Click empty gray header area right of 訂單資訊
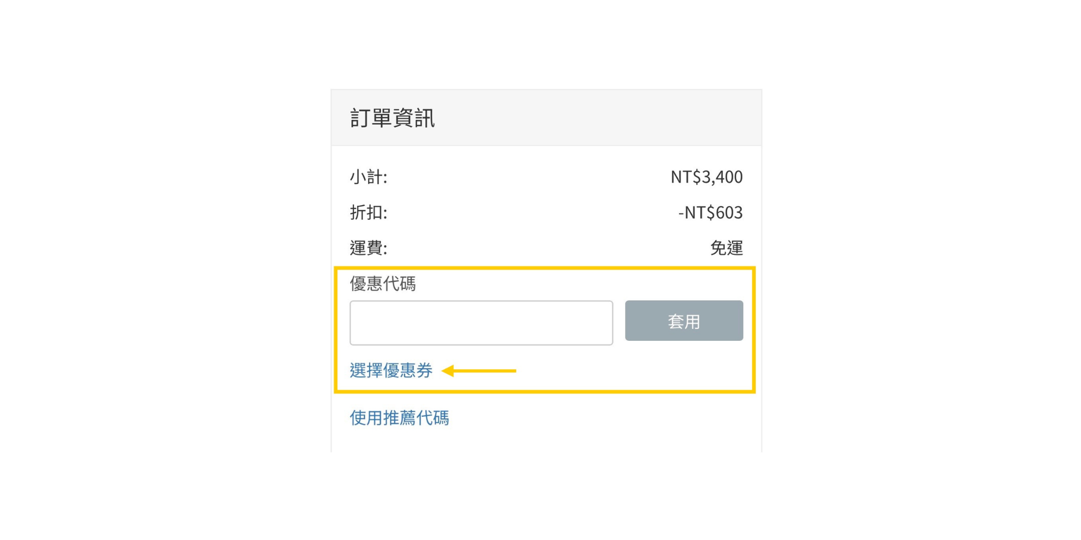 pos(595,118)
